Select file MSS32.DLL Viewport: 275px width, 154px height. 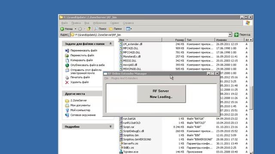coord(129,61)
